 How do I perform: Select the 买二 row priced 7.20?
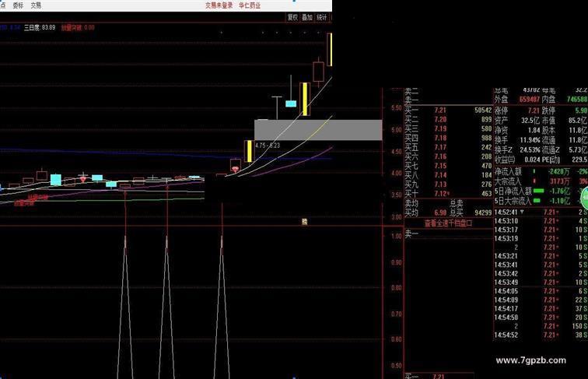(x=448, y=119)
